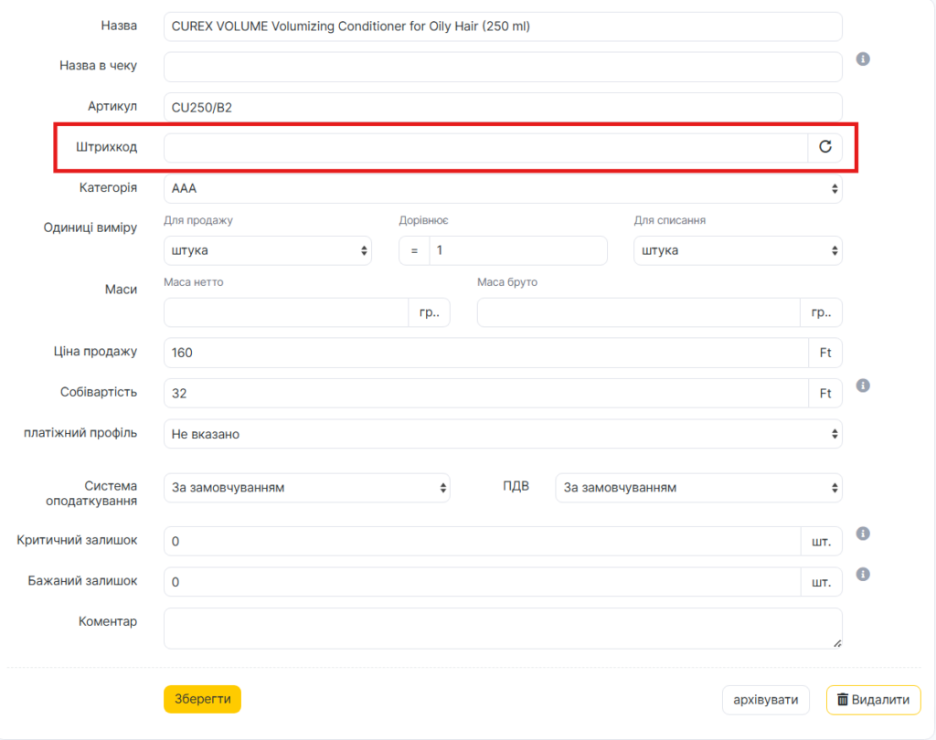
Task: Open the Система оподаткування dropdown
Action: tap(306, 488)
